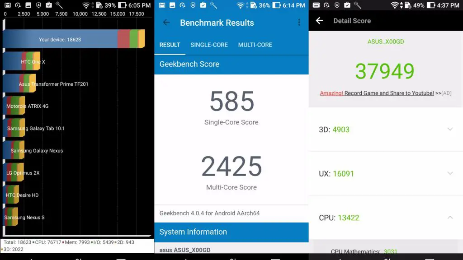Tap the picture icon in Quadrant screen status bar
Screen dimensions: 463x260
28,5
